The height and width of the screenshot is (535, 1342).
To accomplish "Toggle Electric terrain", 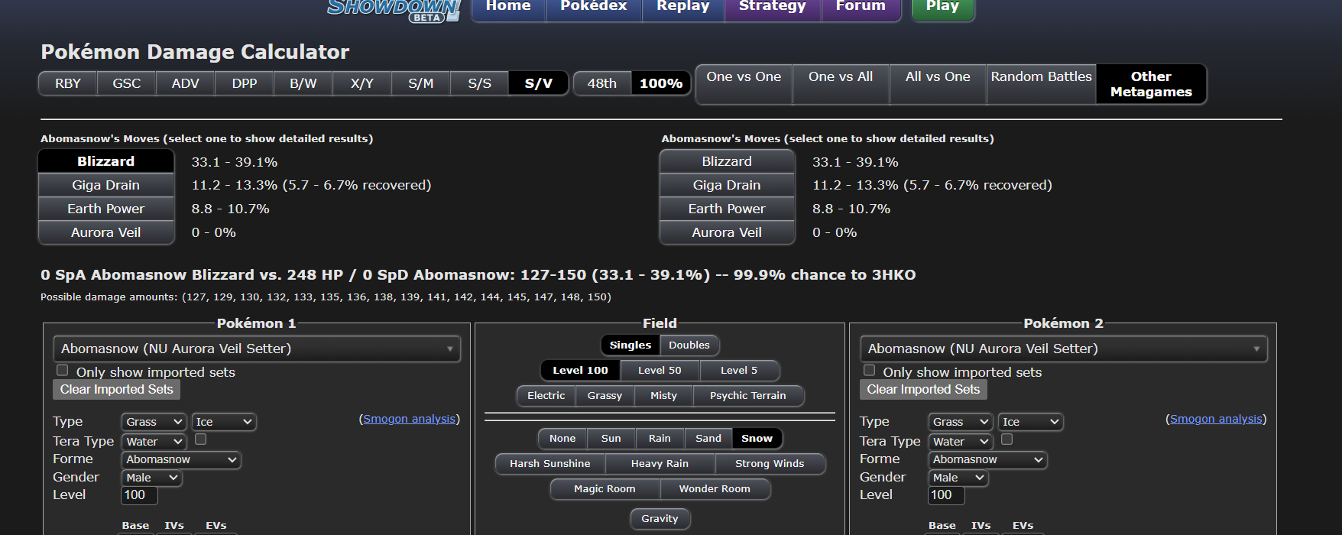I will tap(546, 396).
